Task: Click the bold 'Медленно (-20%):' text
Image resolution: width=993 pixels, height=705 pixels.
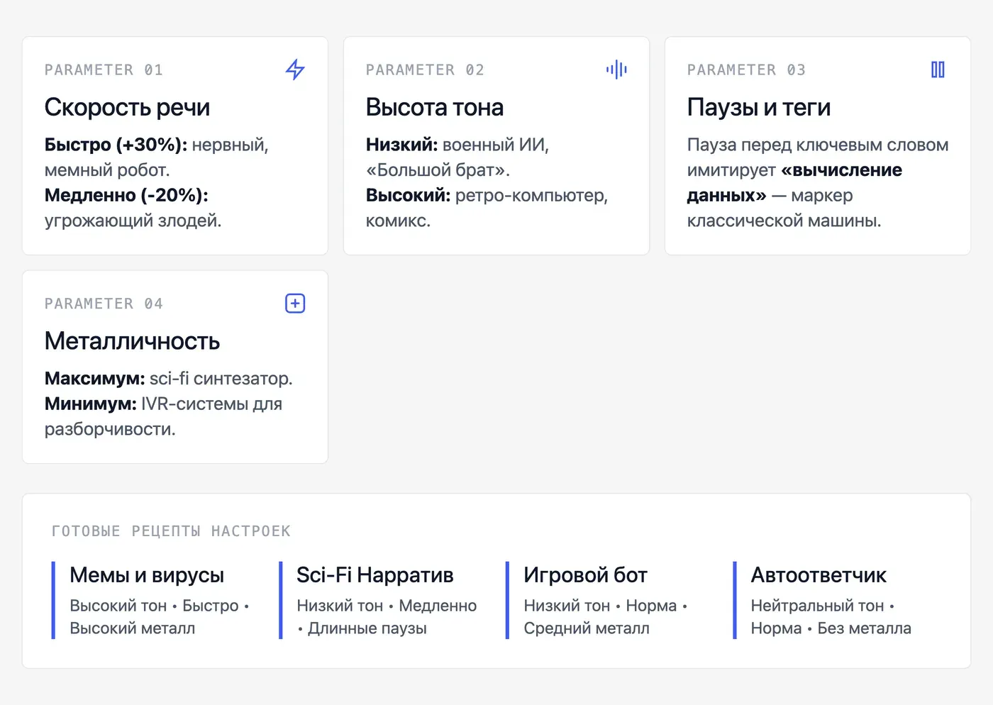Action: pyautogui.click(x=126, y=195)
